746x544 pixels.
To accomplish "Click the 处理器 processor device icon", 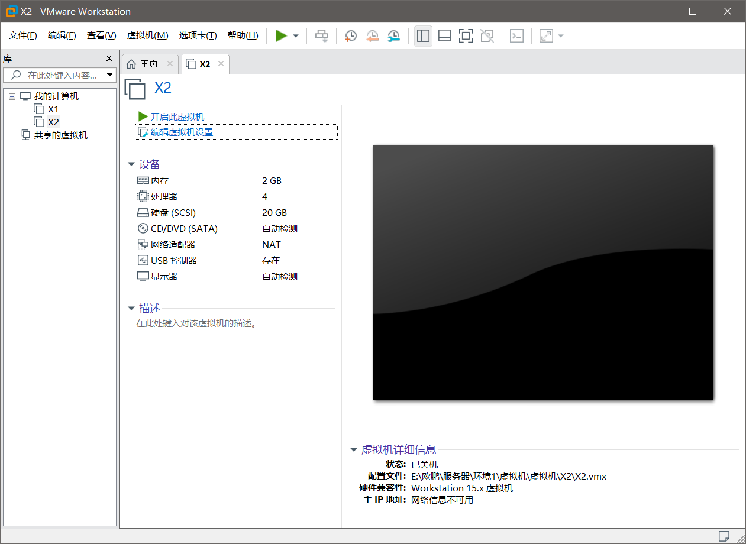I will tap(143, 196).
